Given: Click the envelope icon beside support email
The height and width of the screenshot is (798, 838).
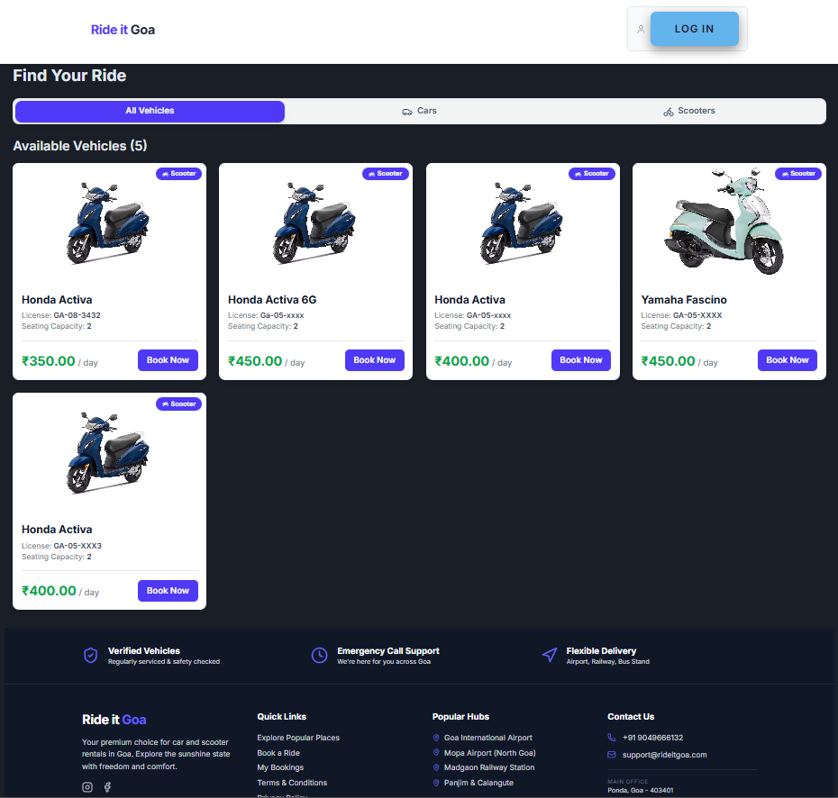Looking at the screenshot, I should tap(612, 755).
